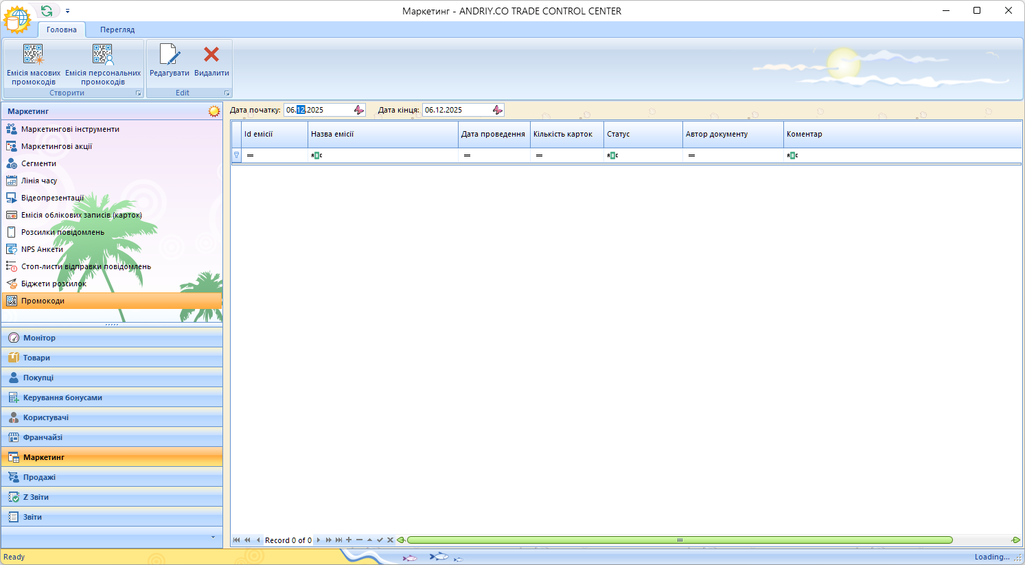Open Стоп-листи відправки повідомлень item
The height and width of the screenshot is (565, 1025).
coord(86,266)
